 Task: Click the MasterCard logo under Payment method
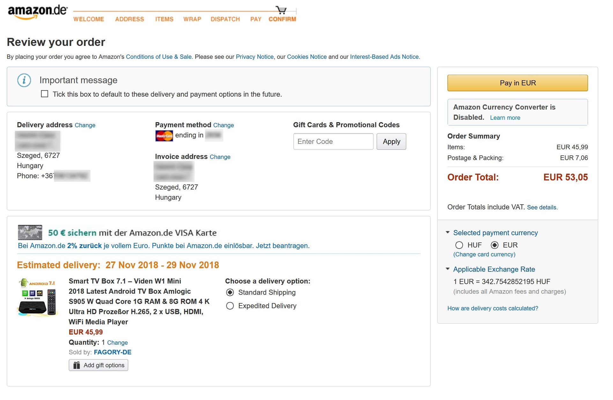(164, 136)
